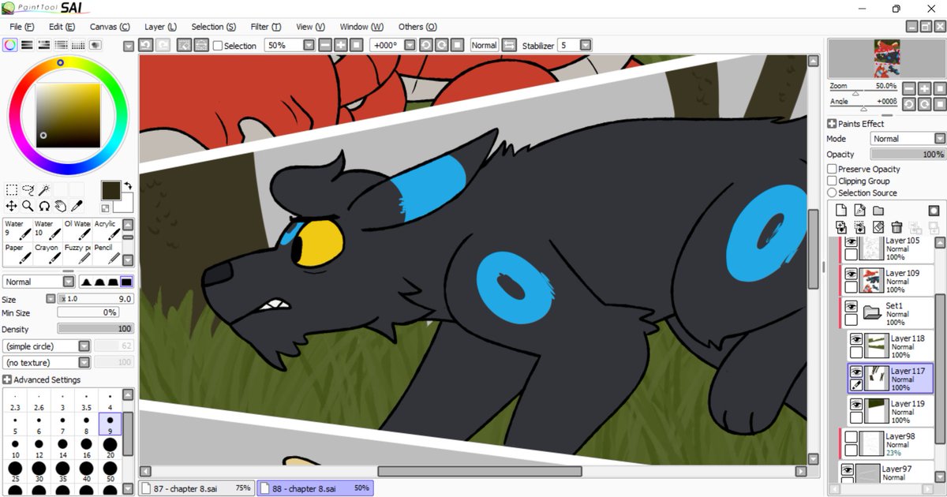Transfer down layer icon in layer panel

tap(841, 227)
